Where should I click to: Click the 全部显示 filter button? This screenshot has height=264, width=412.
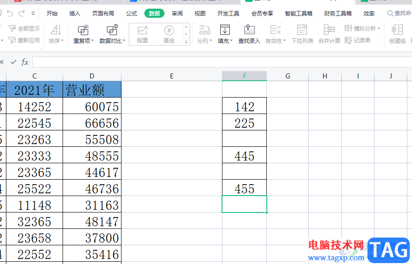[x=24, y=28]
